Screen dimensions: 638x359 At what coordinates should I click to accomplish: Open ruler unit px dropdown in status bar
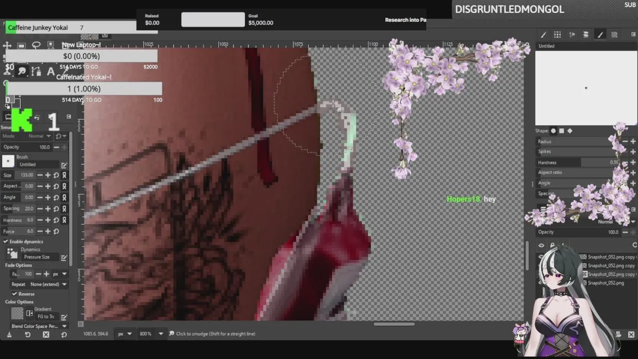click(124, 334)
